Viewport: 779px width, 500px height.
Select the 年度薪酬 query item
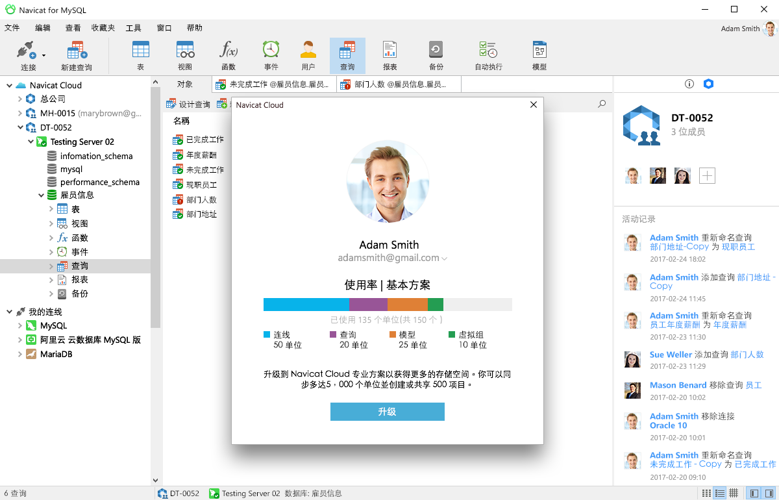194,155
